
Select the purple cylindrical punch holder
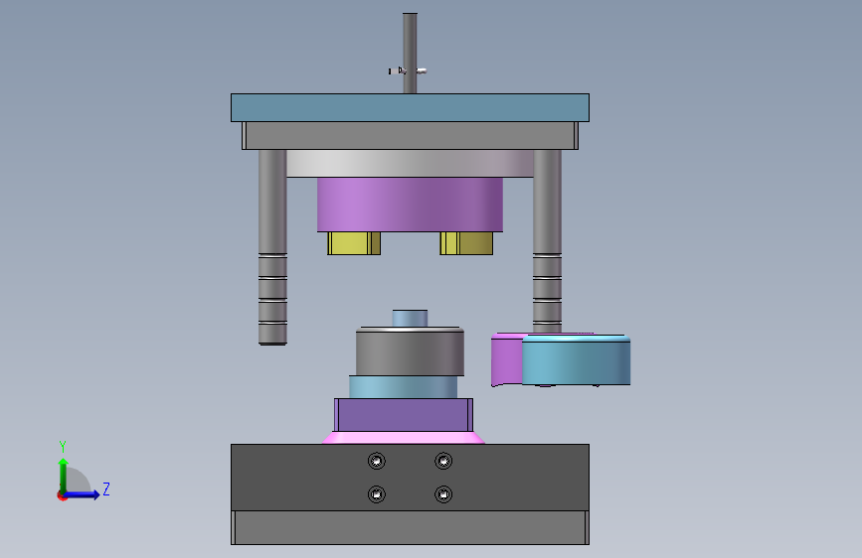point(410,205)
